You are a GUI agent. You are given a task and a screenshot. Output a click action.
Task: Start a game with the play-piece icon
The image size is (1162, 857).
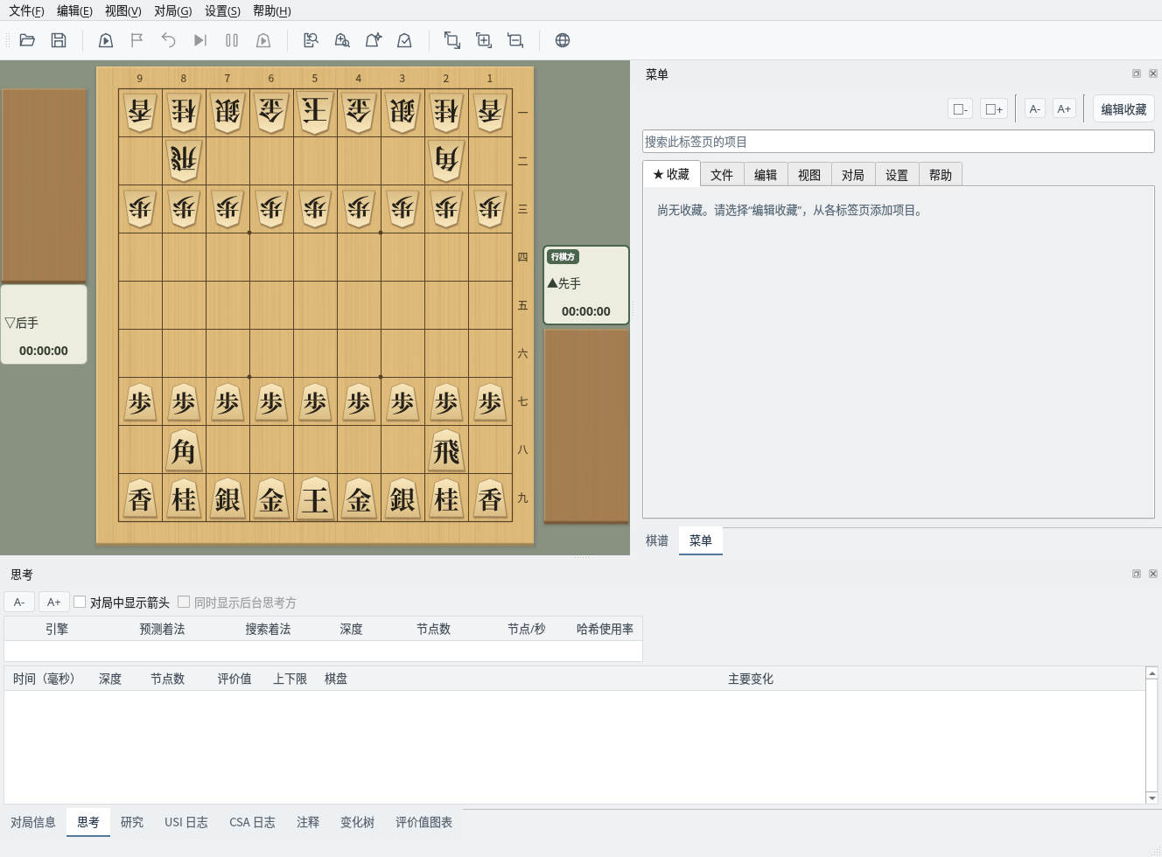pos(106,40)
